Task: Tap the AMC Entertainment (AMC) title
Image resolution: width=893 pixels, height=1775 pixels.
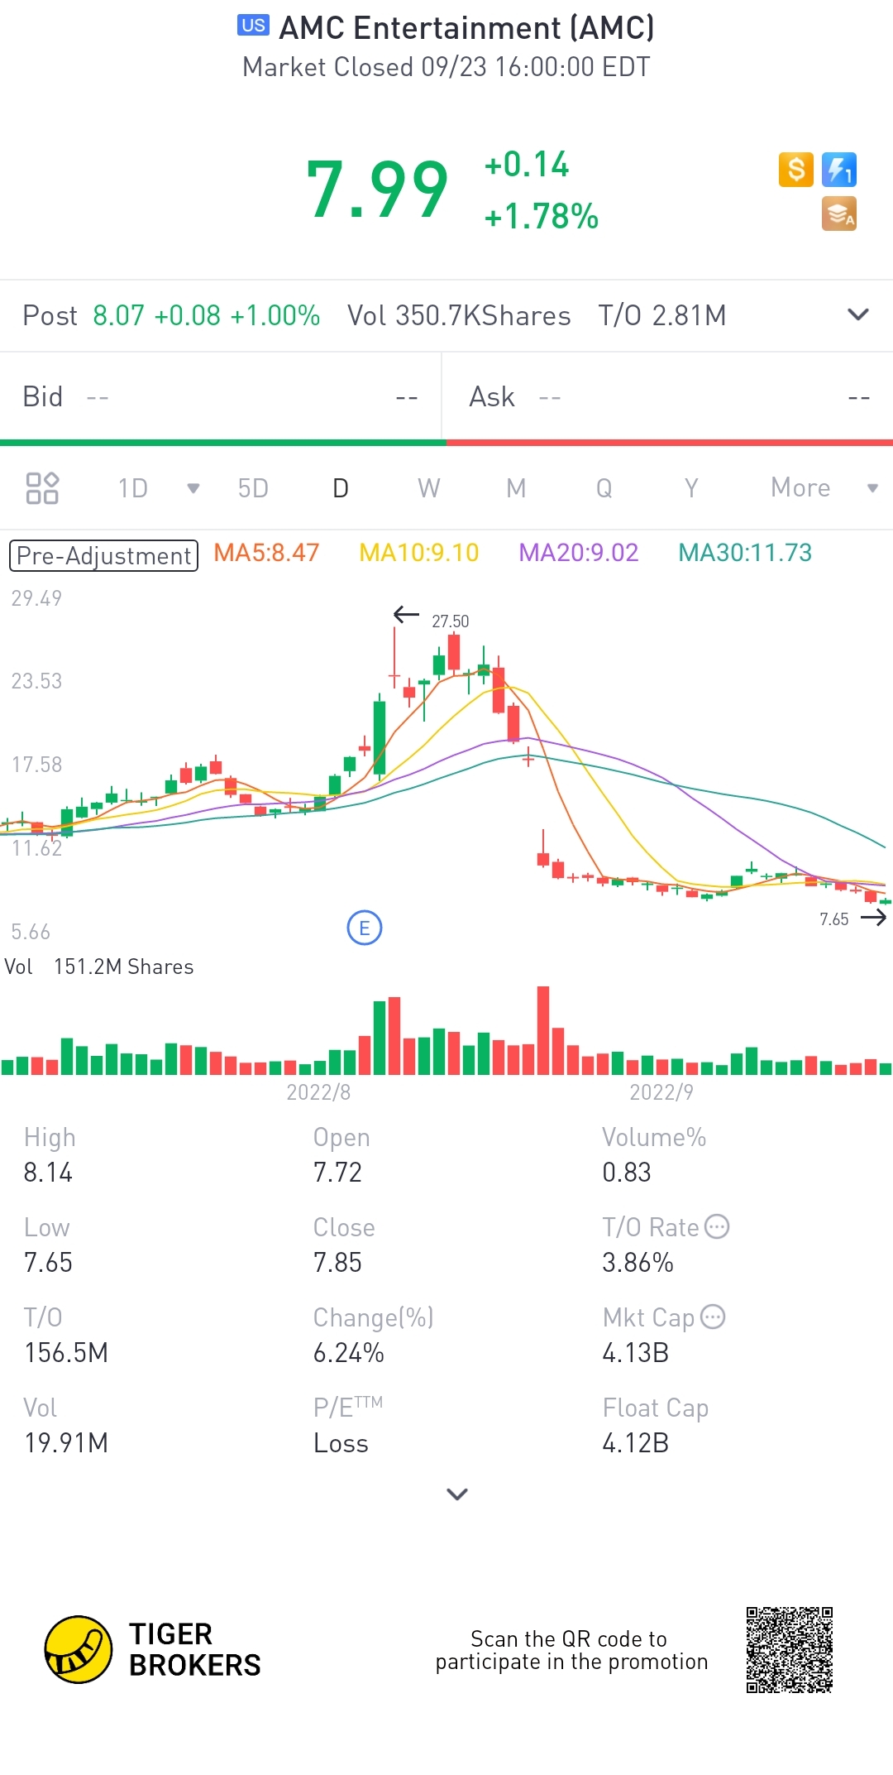Action: tap(466, 28)
